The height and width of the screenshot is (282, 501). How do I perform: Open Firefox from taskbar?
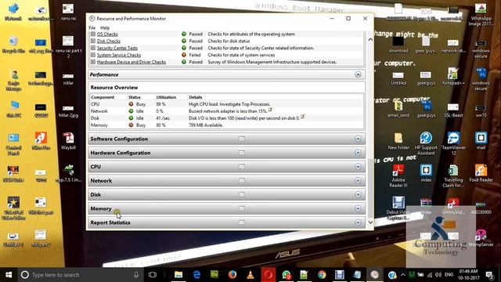232,275
